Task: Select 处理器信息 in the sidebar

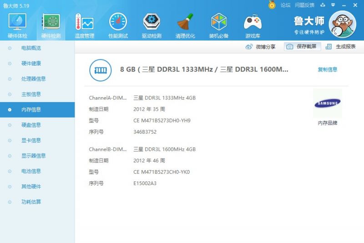Action: click(x=37, y=79)
